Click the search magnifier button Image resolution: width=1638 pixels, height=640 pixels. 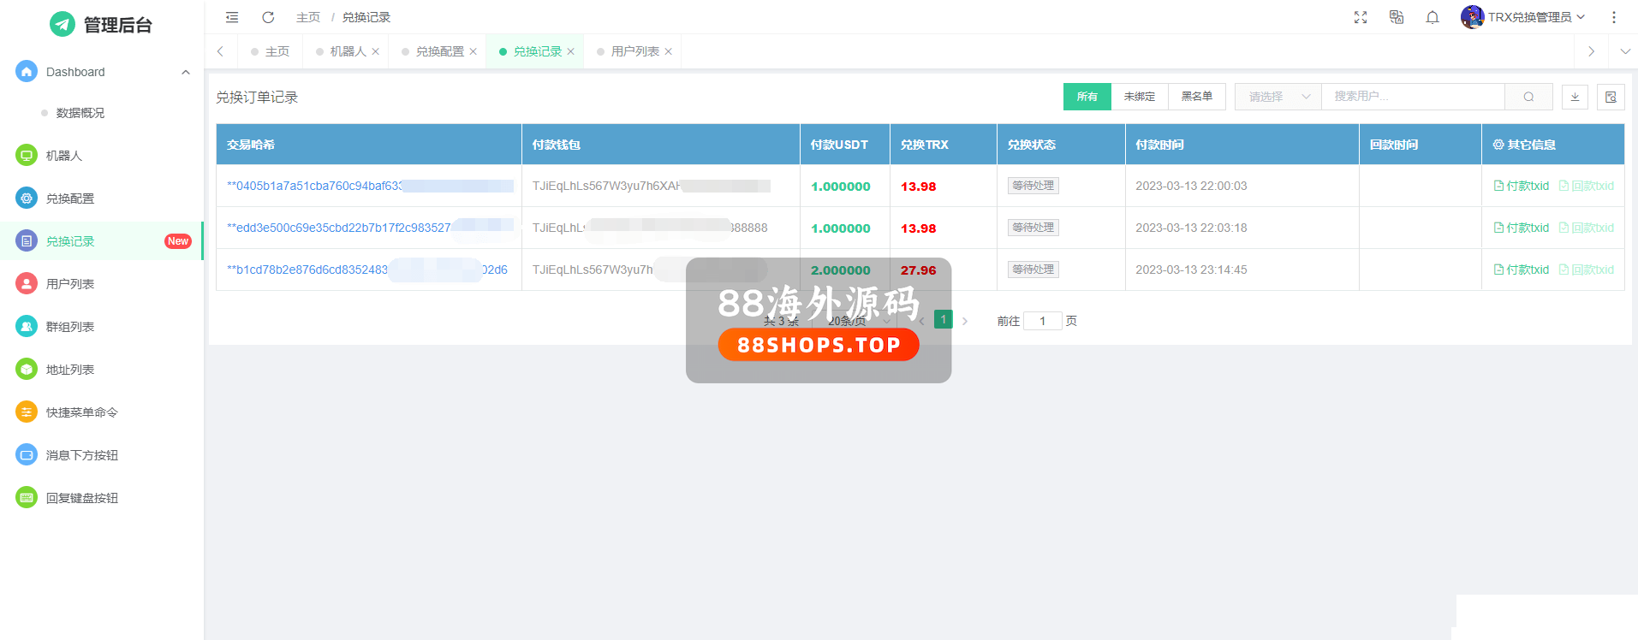click(1528, 97)
